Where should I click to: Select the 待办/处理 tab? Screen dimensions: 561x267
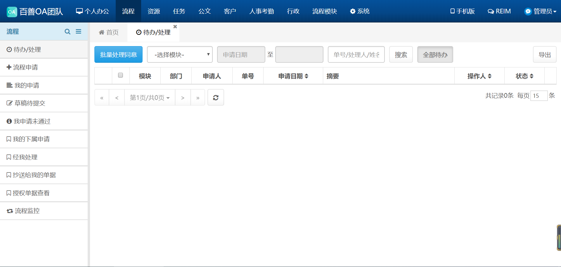tap(153, 32)
